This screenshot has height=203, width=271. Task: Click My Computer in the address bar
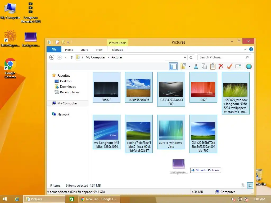tap(95, 57)
